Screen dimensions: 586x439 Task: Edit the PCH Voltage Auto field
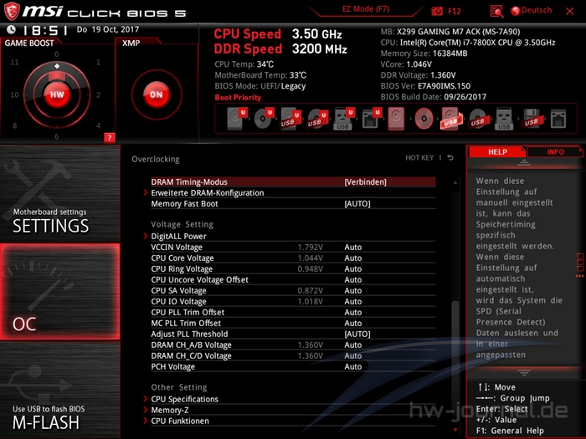352,366
